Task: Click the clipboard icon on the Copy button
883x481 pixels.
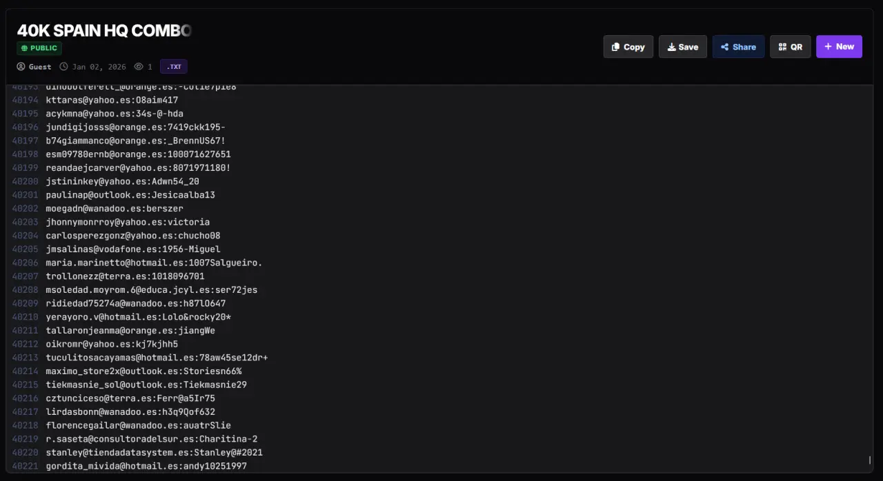Action: pos(615,47)
